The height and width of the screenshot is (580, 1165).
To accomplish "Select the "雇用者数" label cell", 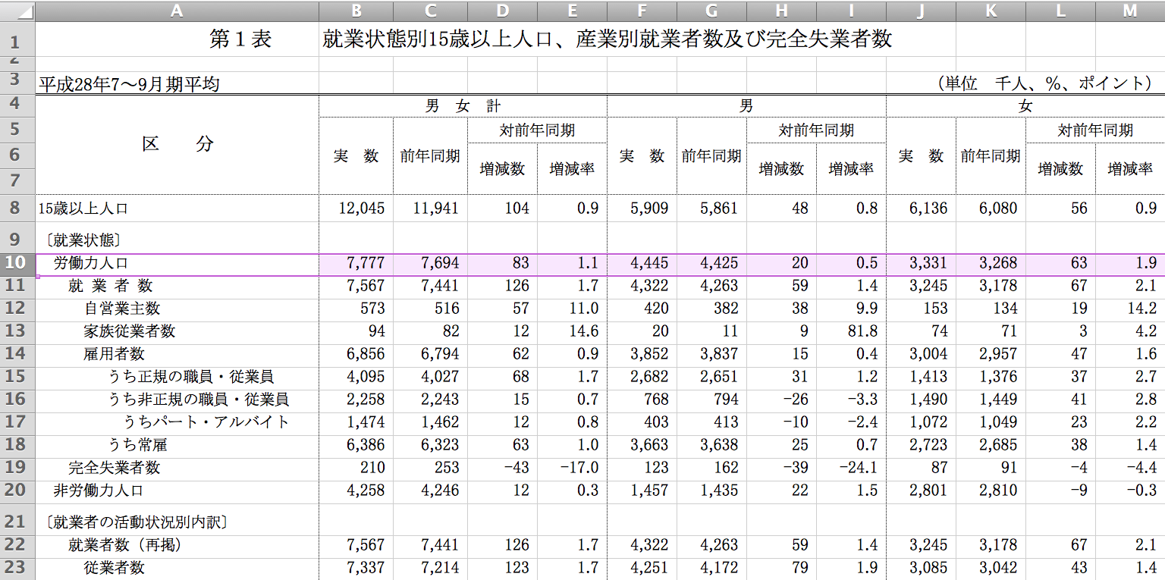I will coord(114,354).
